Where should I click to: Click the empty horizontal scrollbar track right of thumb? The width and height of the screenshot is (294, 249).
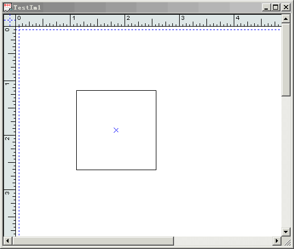tap(223, 240)
